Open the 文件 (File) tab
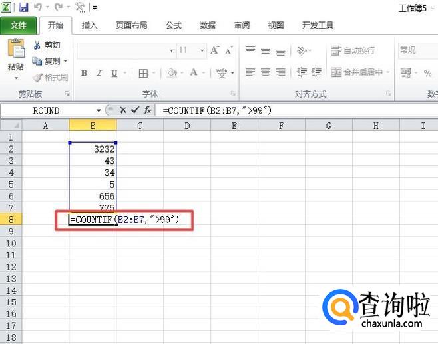438x344 pixels. (x=19, y=25)
